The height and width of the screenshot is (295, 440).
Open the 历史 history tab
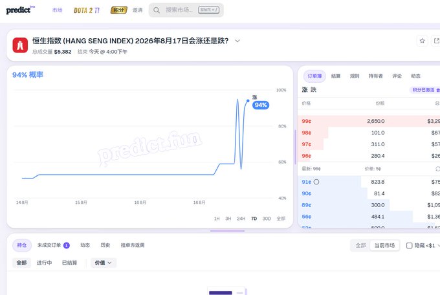pos(105,245)
